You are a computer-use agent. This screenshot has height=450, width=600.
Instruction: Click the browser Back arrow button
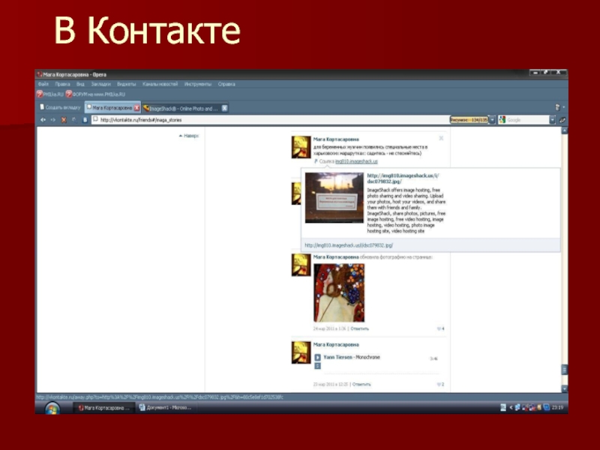tap(43, 119)
